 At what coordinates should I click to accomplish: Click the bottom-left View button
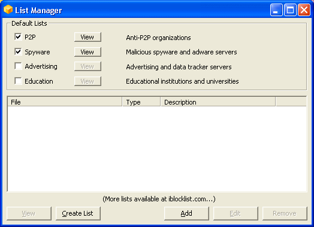pos(29,213)
